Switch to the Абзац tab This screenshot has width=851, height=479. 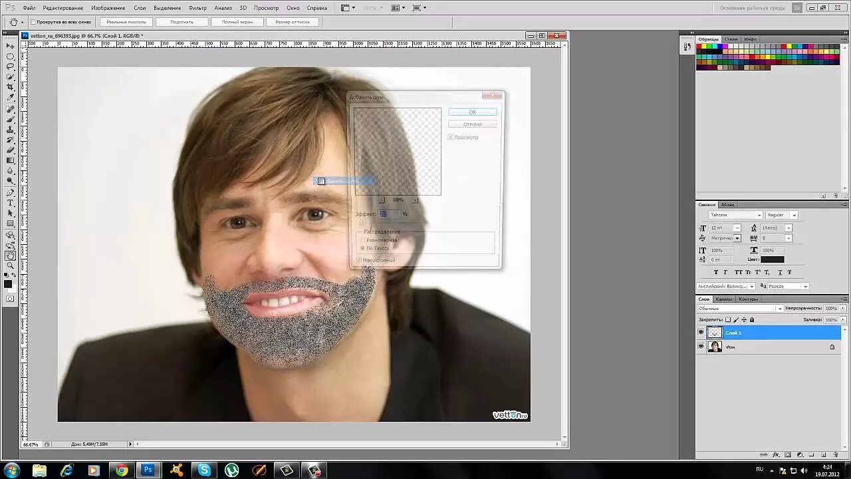pyautogui.click(x=727, y=204)
